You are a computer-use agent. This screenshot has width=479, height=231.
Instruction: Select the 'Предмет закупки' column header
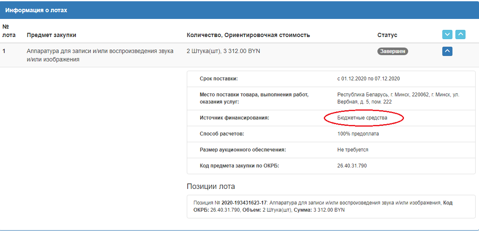pyautogui.click(x=51, y=35)
